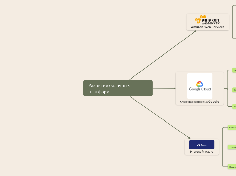The width and height of the screenshot is (236, 176).
Task: Select the Azure child node starting "Основ"
Action: point(232,127)
